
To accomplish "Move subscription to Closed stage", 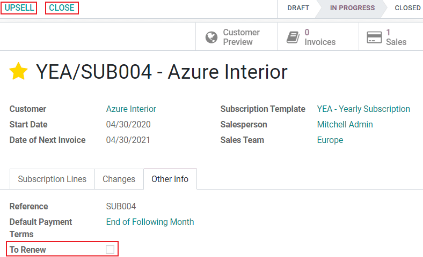I will pyautogui.click(x=407, y=8).
